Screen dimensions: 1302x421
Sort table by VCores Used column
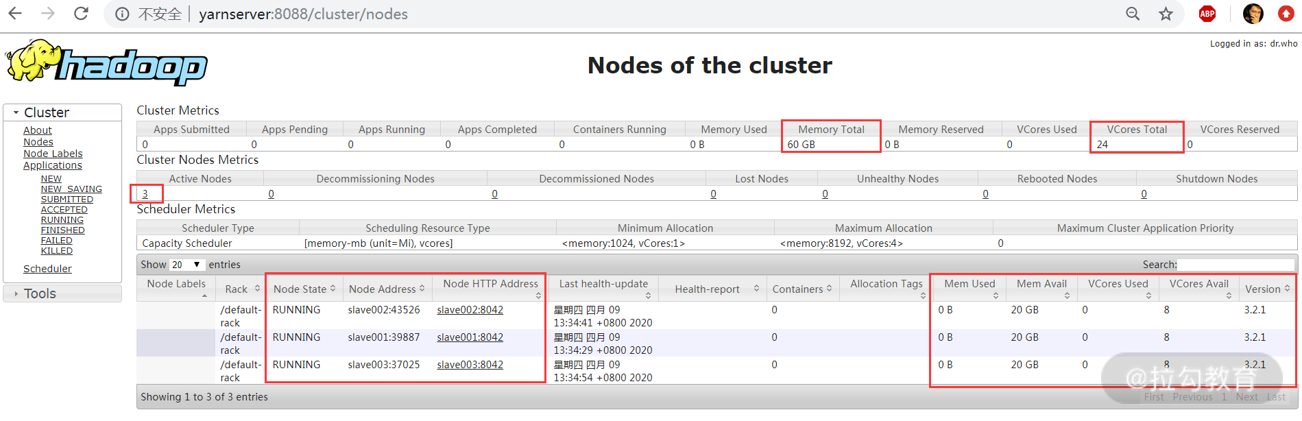(x=1148, y=296)
